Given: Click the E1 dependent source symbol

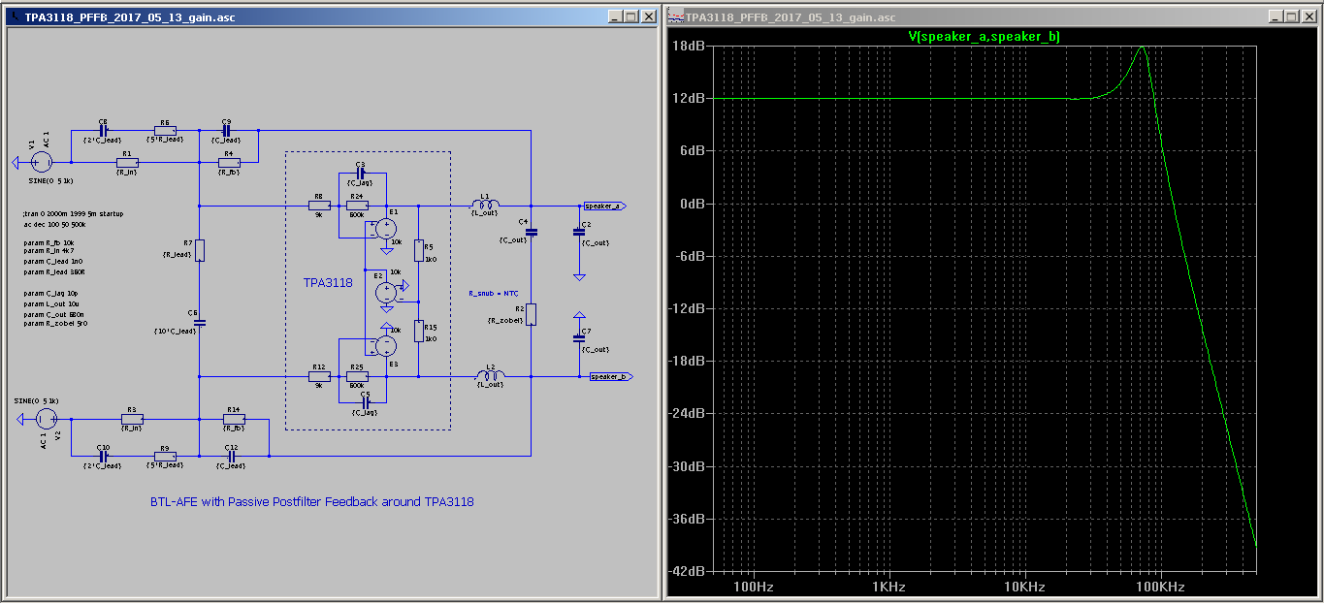Looking at the screenshot, I should (x=386, y=230).
